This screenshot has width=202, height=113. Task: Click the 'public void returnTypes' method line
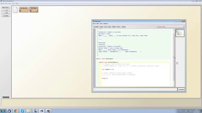[x=109, y=62]
